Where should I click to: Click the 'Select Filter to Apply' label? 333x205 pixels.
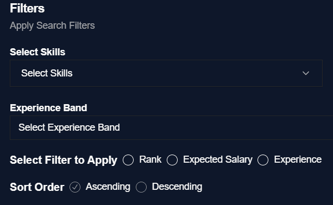[x=64, y=160]
